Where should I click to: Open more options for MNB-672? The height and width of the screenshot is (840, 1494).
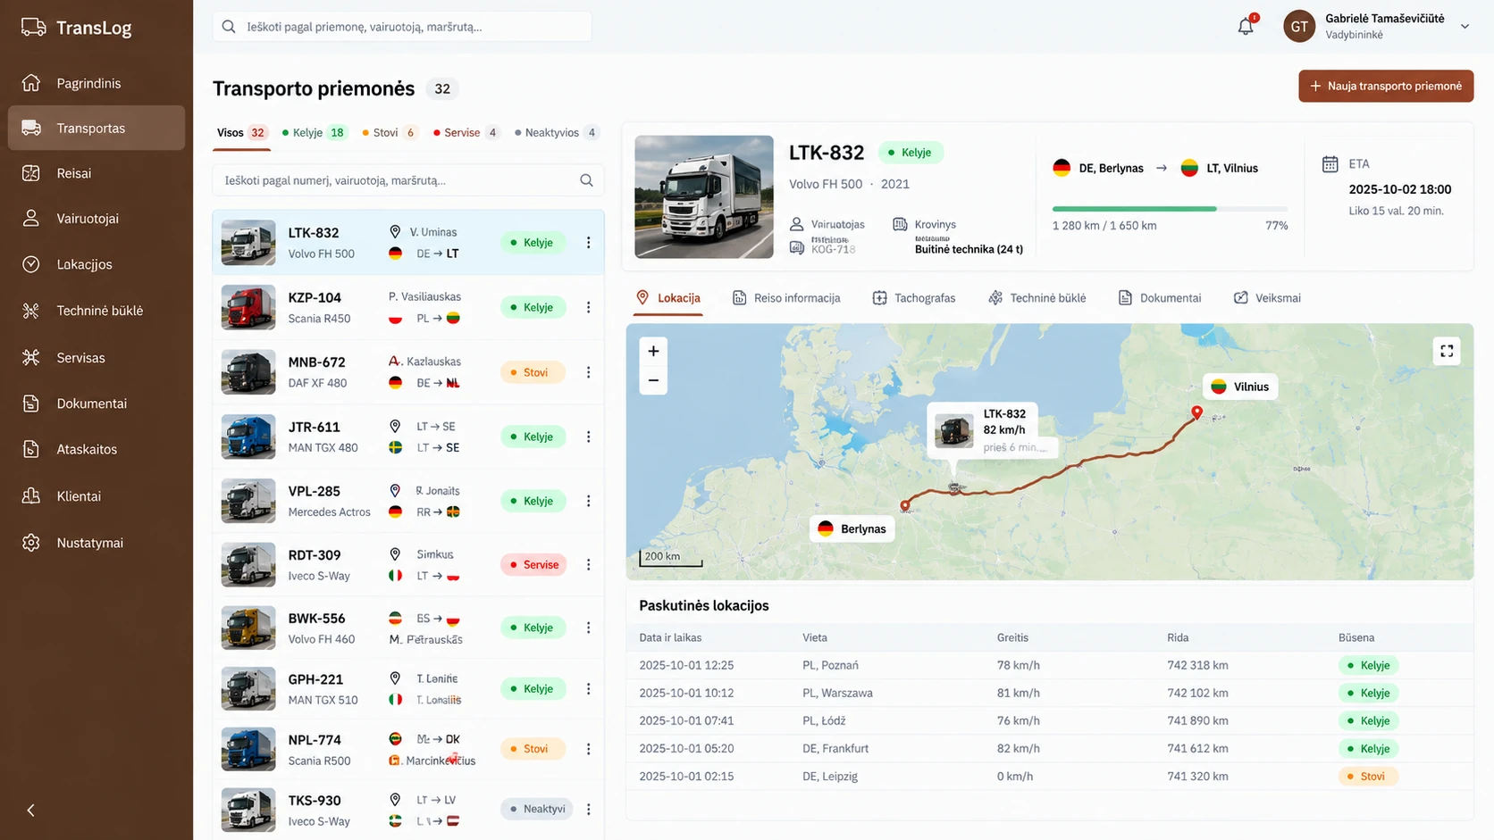(588, 372)
